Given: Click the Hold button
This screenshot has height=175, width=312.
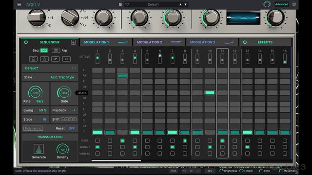Looking at the screenshot, I should coord(173,171).
